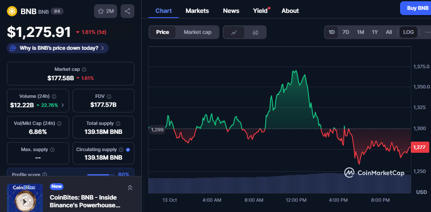Screen dimensions: 431x212
Task: Switch to candlestick chart icon
Action: click(x=255, y=32)
